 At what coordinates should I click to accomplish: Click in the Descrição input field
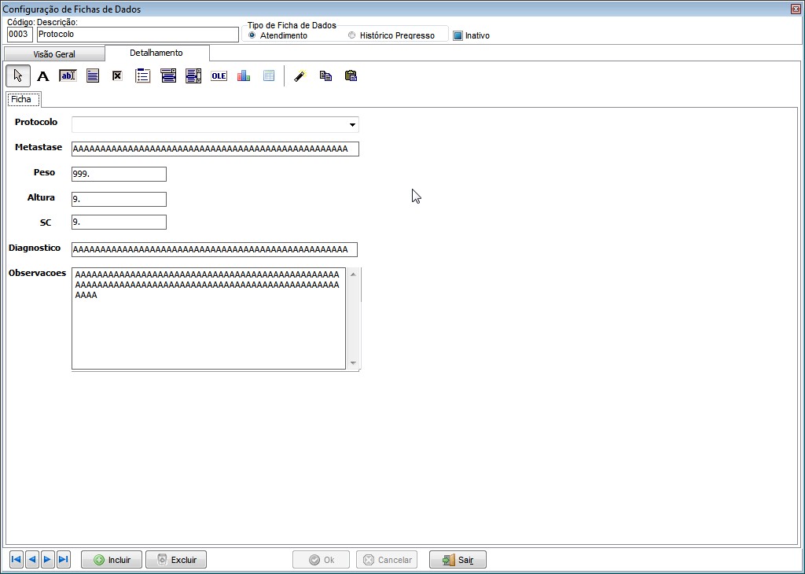pyautogui.click(x=138, y=35)
